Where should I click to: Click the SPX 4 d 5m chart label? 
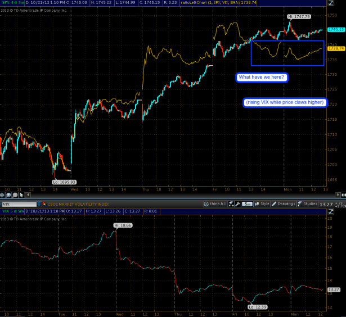12,3
